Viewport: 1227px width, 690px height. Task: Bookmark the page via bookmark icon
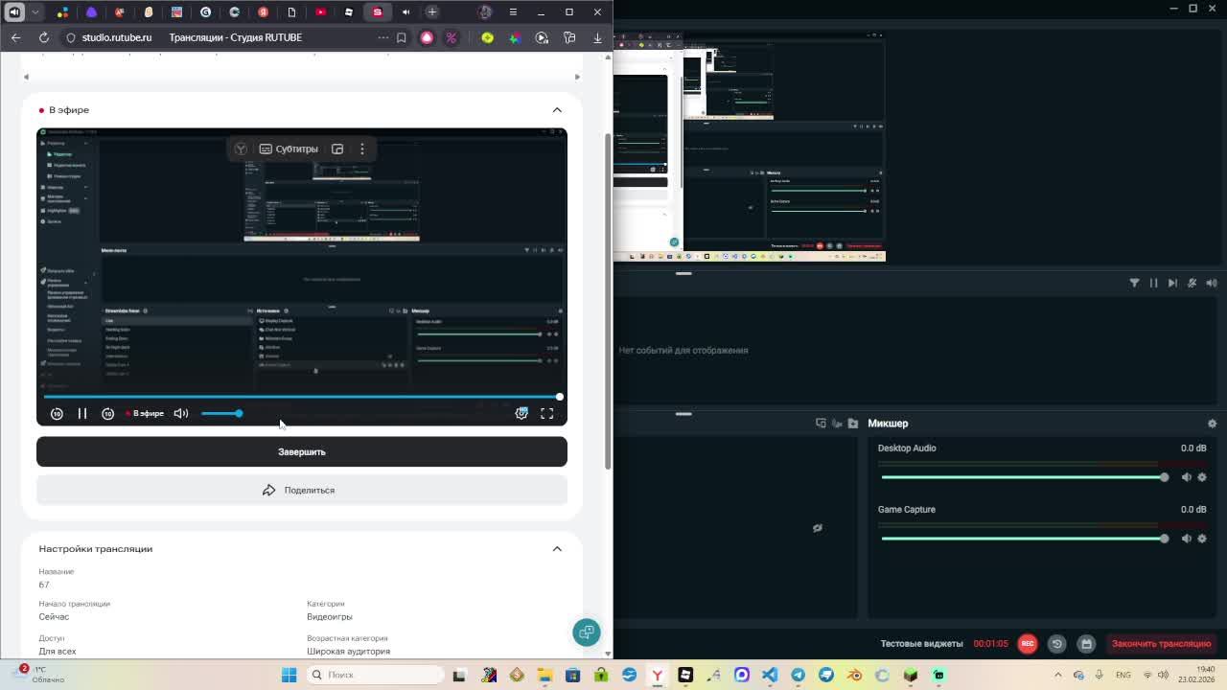coord(401,37)
